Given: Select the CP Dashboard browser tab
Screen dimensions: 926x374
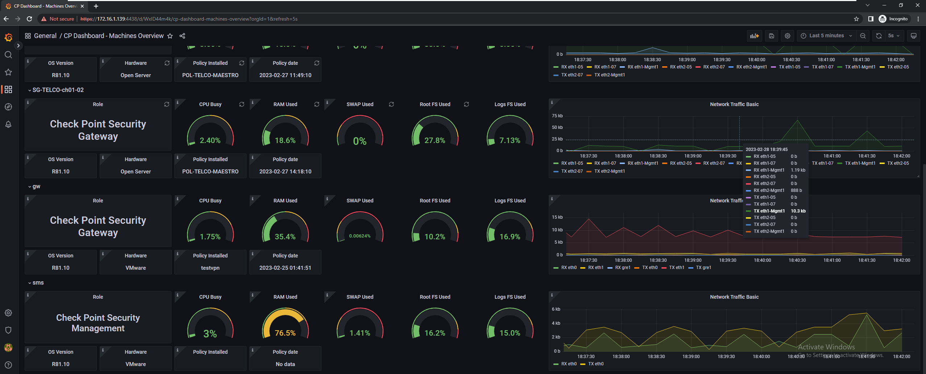Looking at the screenshot, I should pos(45,6).
